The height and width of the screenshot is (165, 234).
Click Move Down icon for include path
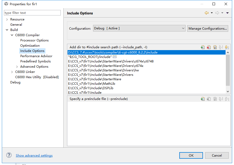[x=227, y=47]
